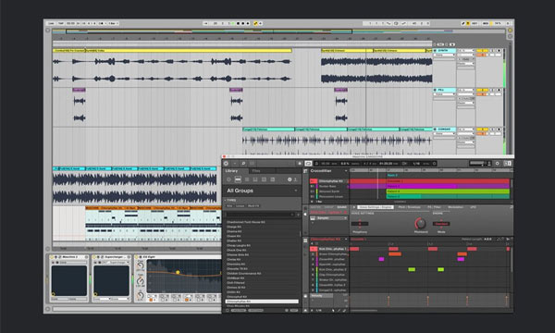Screen dimensions: 555x333
Task: Click the Link button in Ableton
Action: pyautogui.click(x=51, y=23)
